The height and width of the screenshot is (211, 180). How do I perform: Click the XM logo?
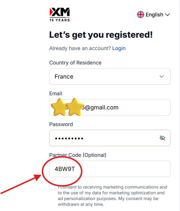pyautogui.click(x=60, y=12)
